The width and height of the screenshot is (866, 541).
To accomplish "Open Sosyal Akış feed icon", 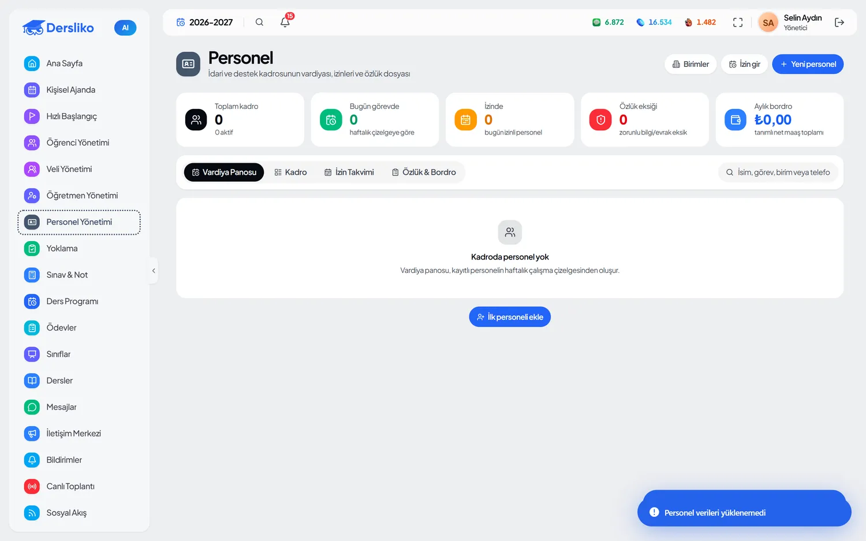I will click(32, 513).
